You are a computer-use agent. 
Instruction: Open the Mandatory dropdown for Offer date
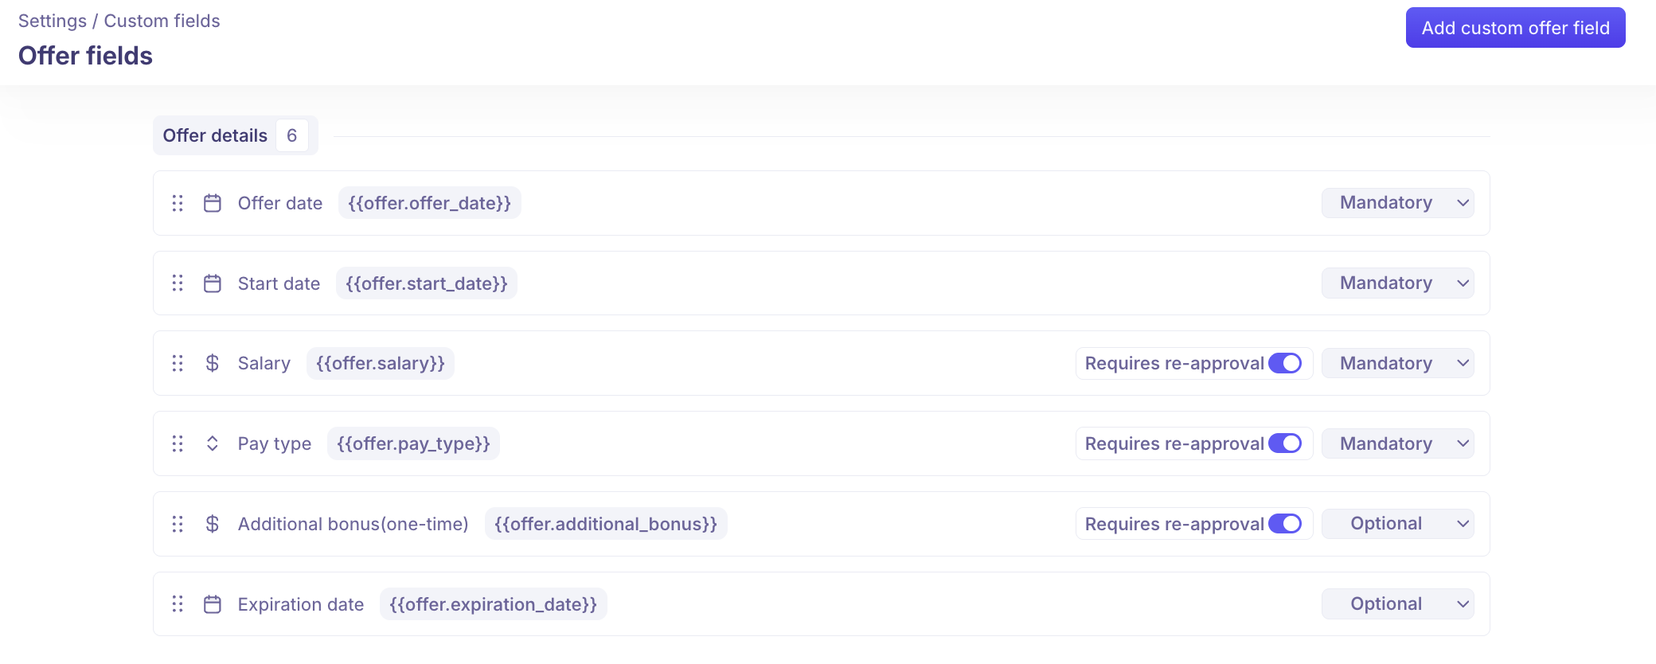click(1398, 203)
